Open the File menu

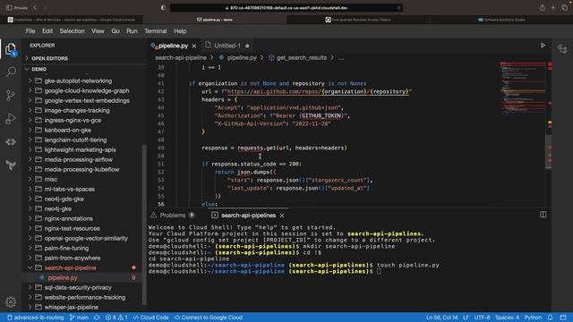30,31
